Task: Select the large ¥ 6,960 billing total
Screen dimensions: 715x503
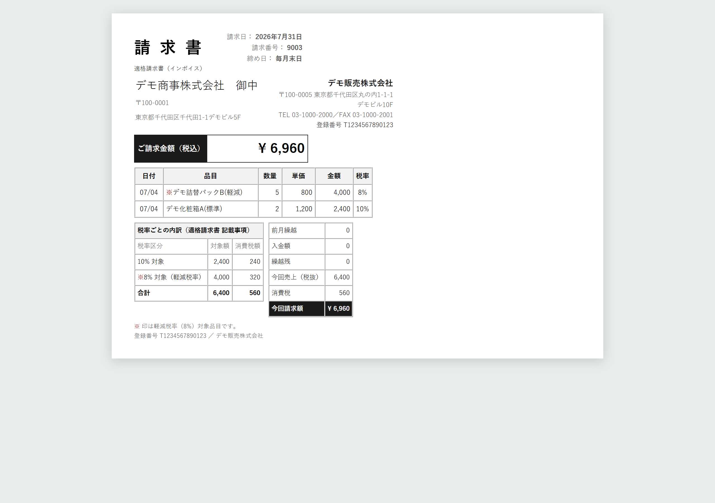Action: (281, 148)
